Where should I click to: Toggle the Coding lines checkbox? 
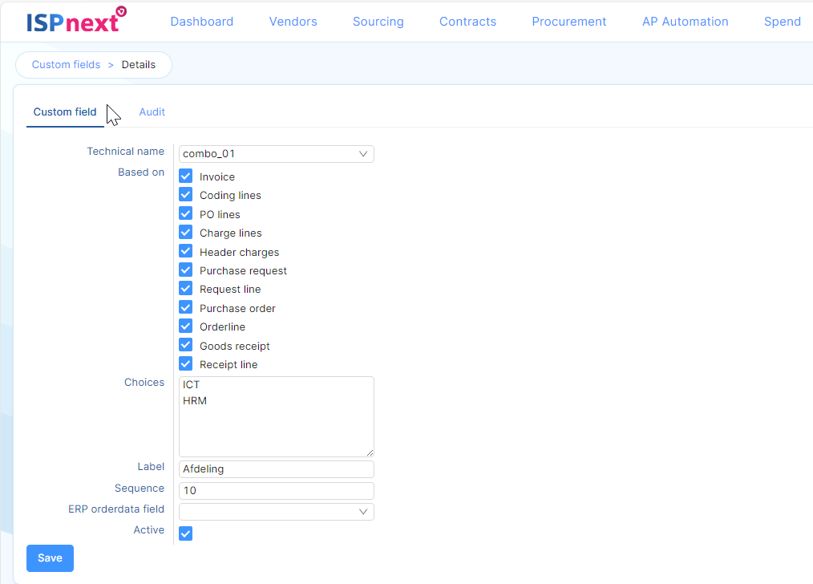coord(186,195)
